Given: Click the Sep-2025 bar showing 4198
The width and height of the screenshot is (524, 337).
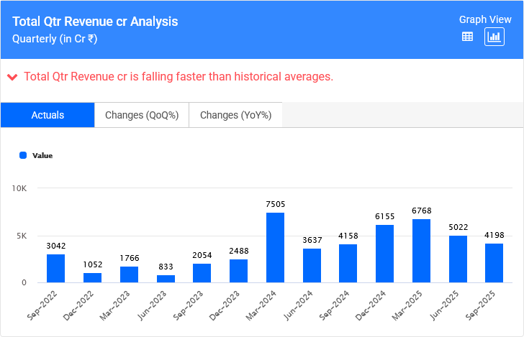Looking at the screenshot, I should click(x=494, y=263).
